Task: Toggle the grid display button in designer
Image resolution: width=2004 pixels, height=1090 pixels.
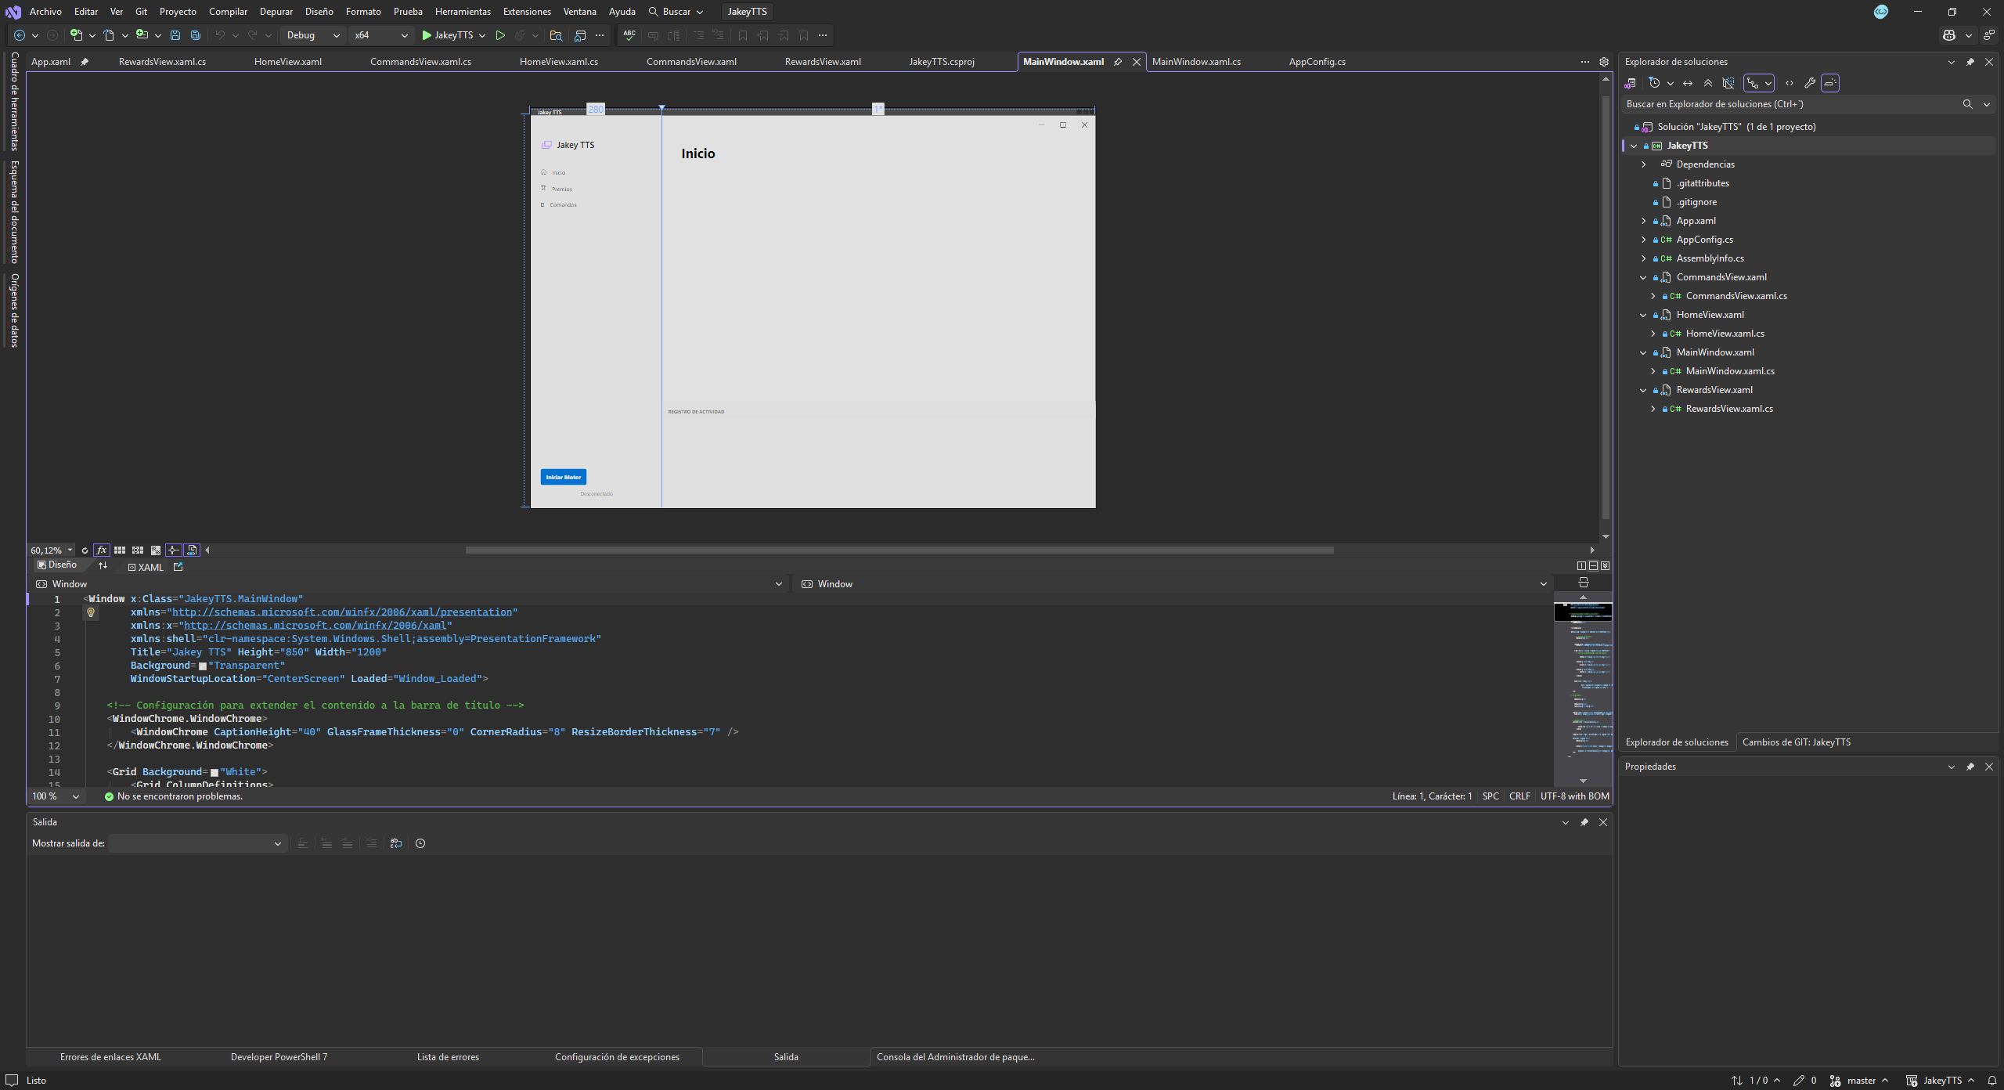Action: point(120,550)
